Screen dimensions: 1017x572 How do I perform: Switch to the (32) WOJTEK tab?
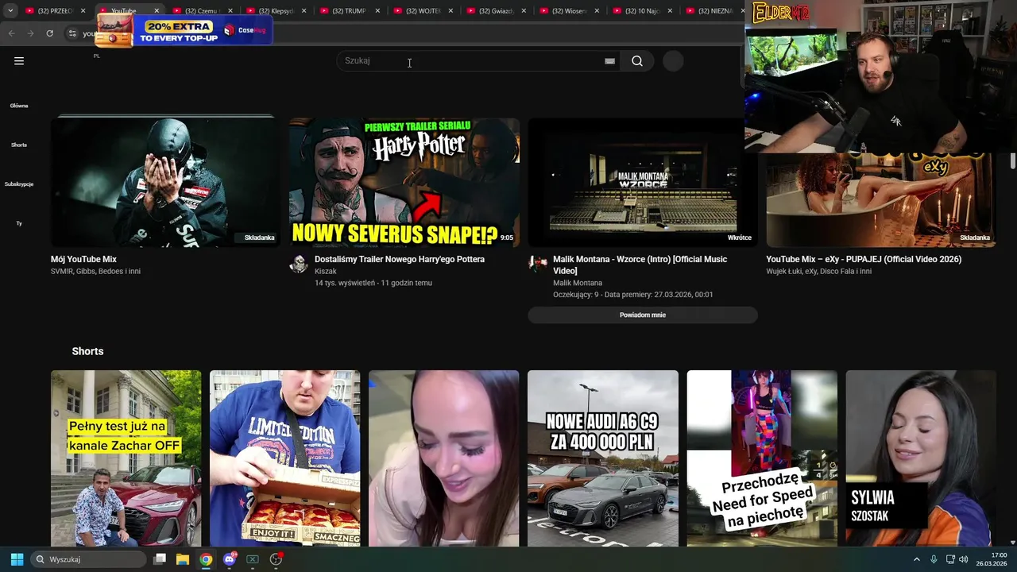pos(422,11)
